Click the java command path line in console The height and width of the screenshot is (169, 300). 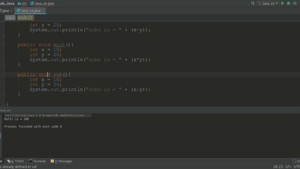(48, 115)
